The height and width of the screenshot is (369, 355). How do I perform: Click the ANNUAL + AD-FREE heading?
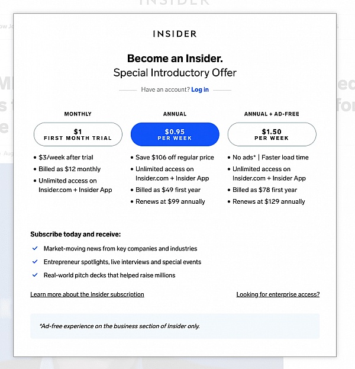272,114
